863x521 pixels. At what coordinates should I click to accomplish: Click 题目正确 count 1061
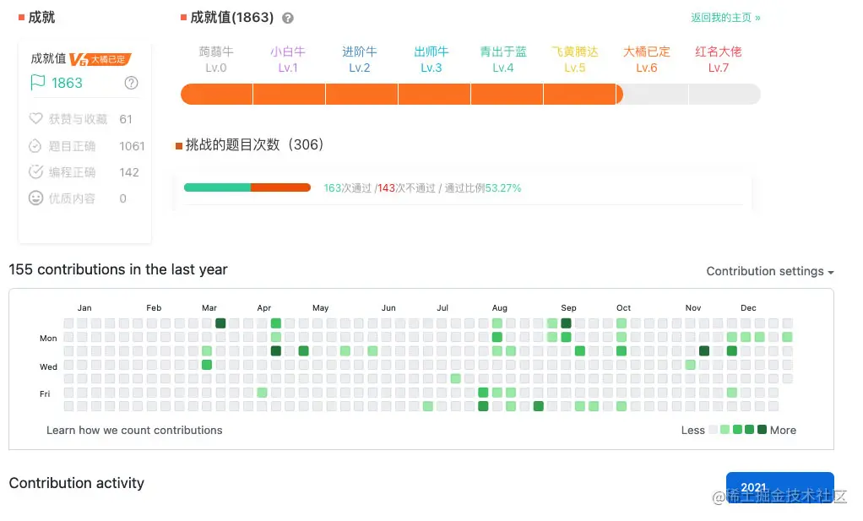coord(132,146)
